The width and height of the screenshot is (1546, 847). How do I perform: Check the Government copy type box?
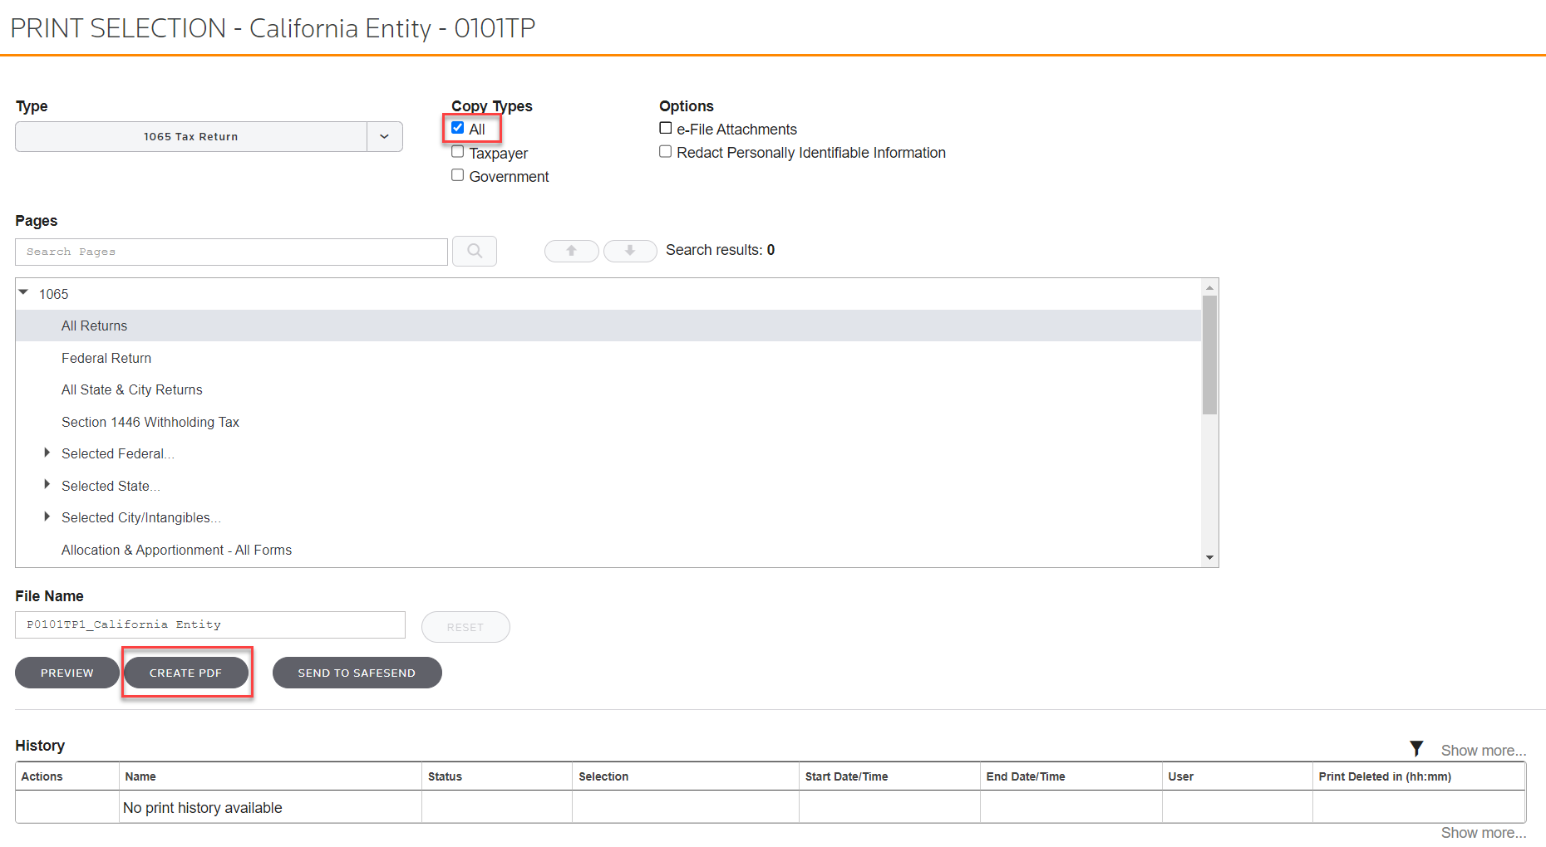(x=458, y=175)
